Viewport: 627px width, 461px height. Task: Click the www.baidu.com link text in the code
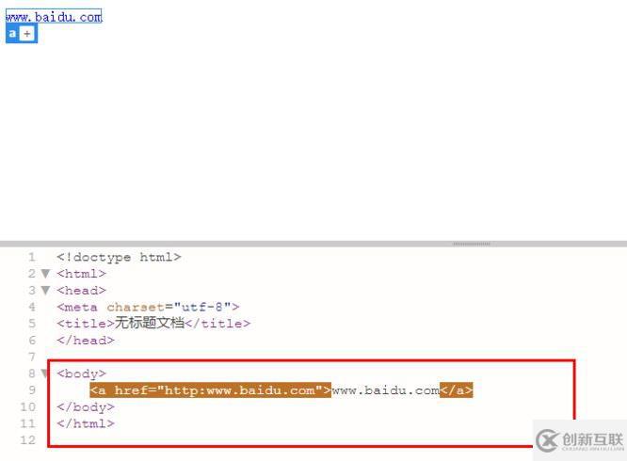click(385, 389)
